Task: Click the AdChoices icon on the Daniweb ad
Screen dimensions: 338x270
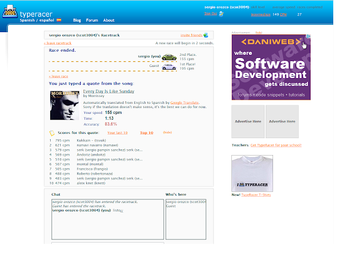Action: 308,36
